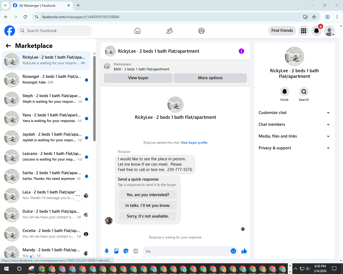Open the View buyer profile link
The image size is (343, 274).
[x=194, y=143]
